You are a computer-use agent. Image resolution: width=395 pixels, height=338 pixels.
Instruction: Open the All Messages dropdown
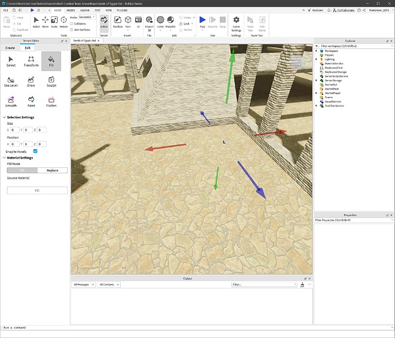pyautogui.click(x=83, y=284)
